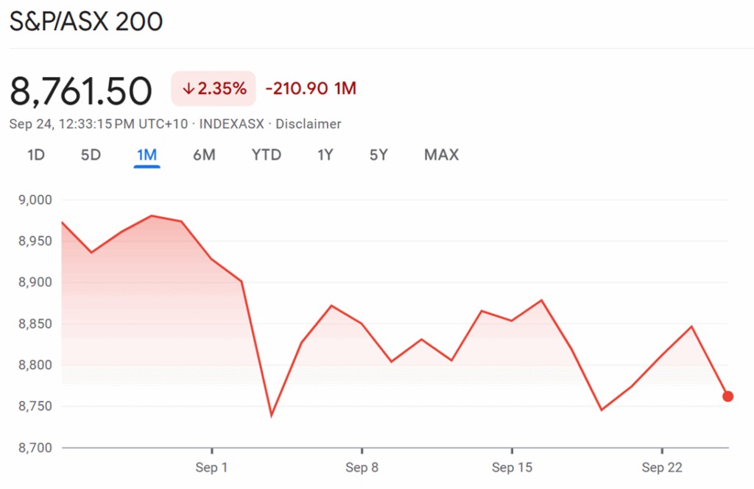
Task: Open the Disclaimer link
Action: (308, 124)
